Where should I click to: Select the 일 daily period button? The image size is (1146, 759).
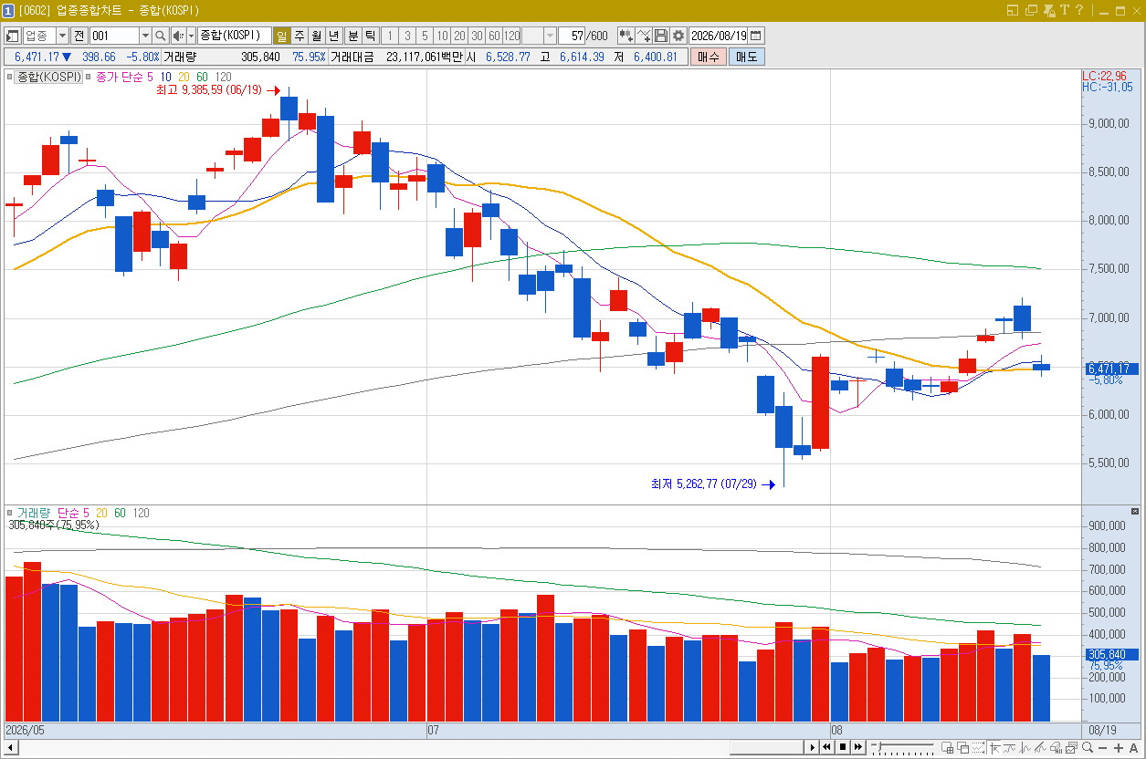[x=281, y=36]
